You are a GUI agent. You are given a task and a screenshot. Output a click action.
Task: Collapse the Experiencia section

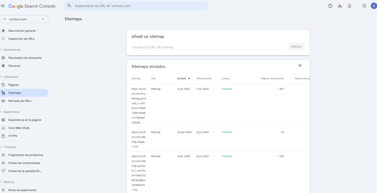1,112
